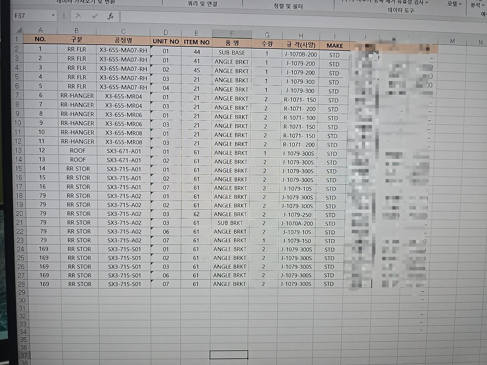Click the 'NO.' header cell
The width and height of the screenshot is (487, 365).
pos(40,39)
